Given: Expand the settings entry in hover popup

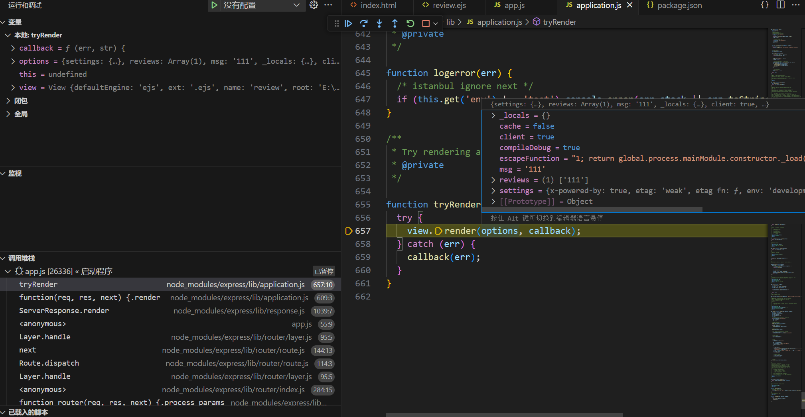Looking at the screenshot, I should [x=493, y=191].
